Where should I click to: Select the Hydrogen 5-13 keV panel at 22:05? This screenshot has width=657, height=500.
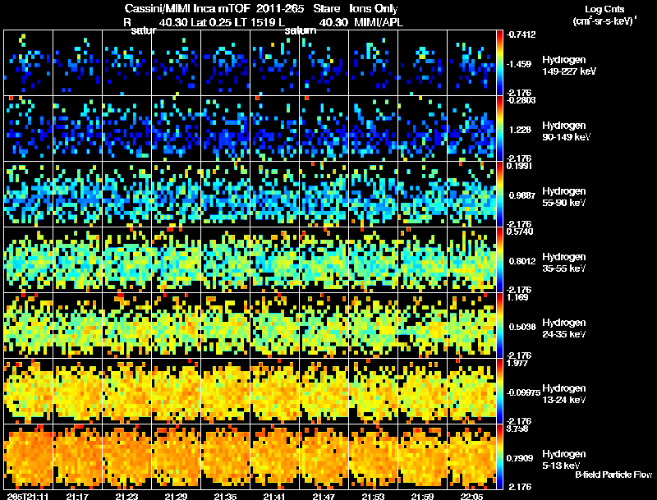click(x=471, y=456)
